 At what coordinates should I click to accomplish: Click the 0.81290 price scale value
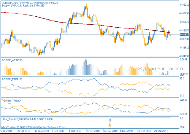click(x=185, y=56)
